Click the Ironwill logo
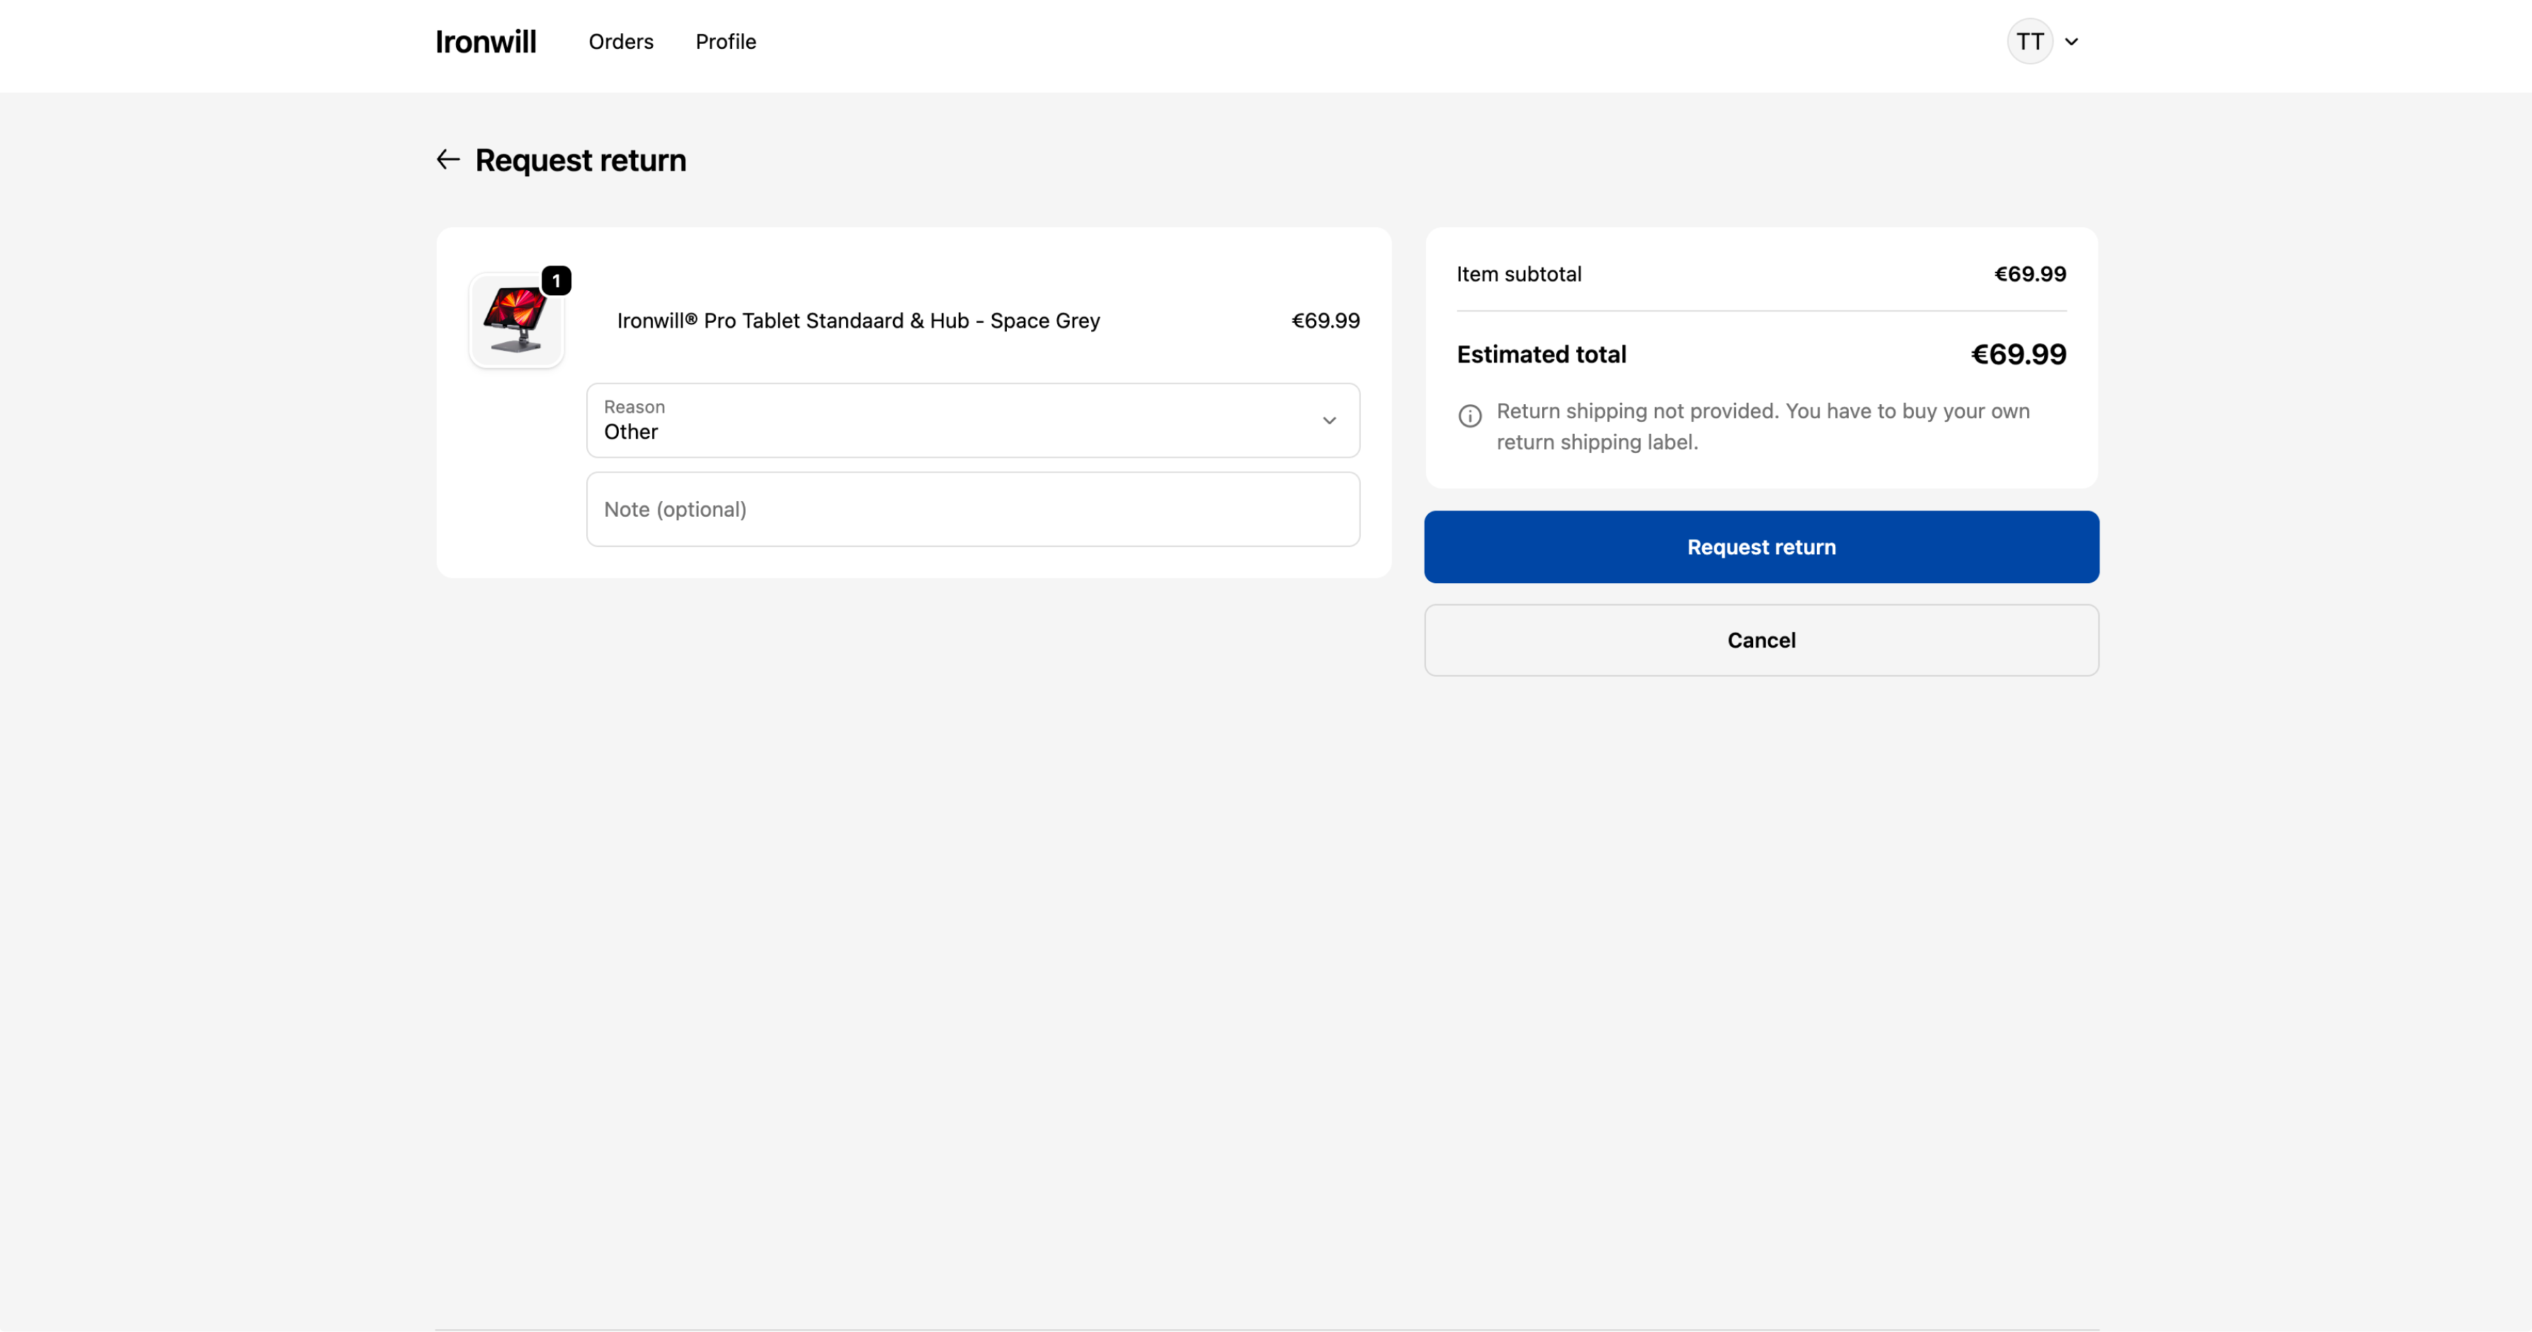Viewport: 2532px width, 1332px height. click(486, 41)
